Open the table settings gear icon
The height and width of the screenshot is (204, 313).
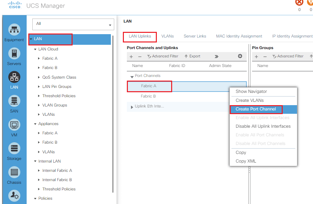pos(240,56)
